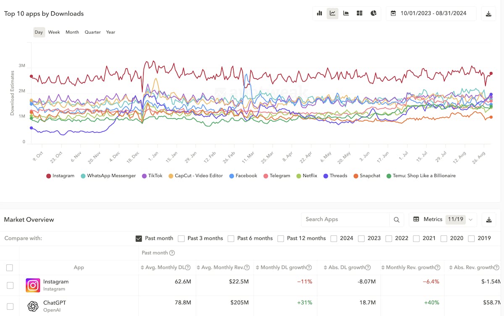The height and width of the screenshot is (316, 504).
Task: Switch to the Quarter granularity tab
Action: (x=93, y=32)
